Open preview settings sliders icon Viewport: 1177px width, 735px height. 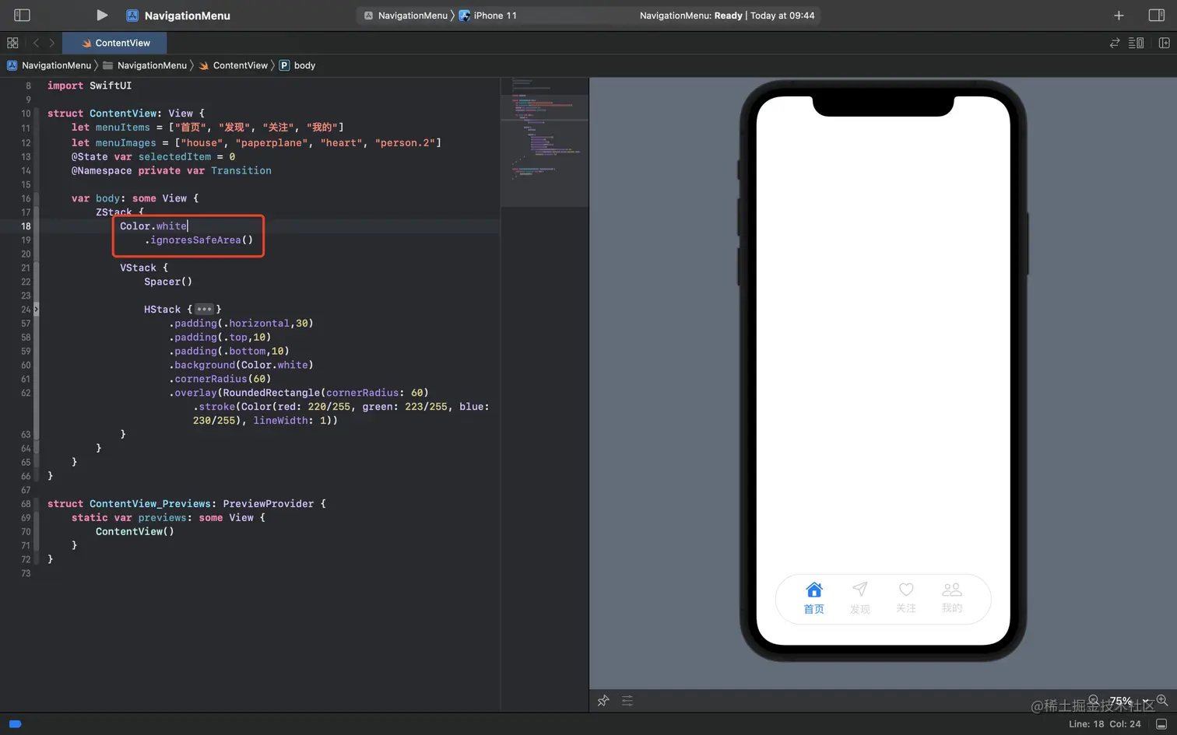(627, 701)
